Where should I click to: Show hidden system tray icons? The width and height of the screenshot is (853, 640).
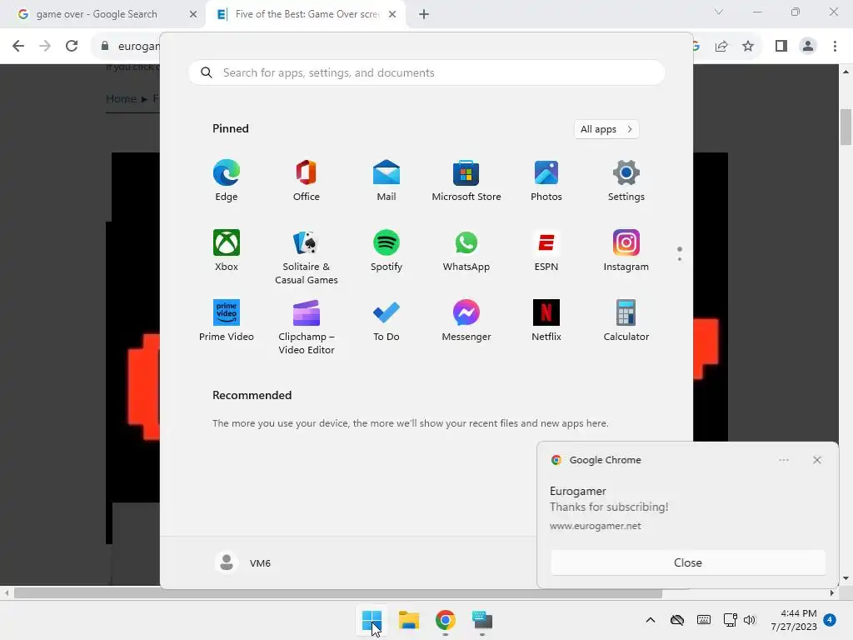tap(650, 620)
